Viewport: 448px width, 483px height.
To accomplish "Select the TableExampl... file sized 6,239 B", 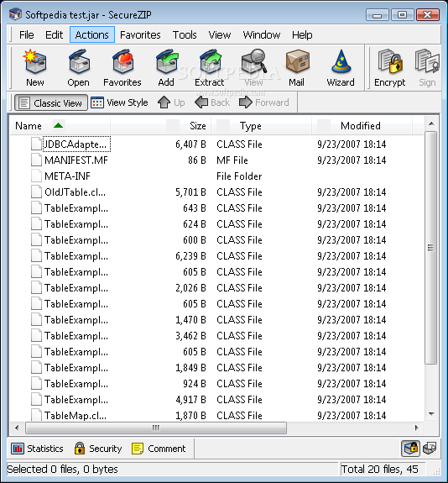I will 76,256.
